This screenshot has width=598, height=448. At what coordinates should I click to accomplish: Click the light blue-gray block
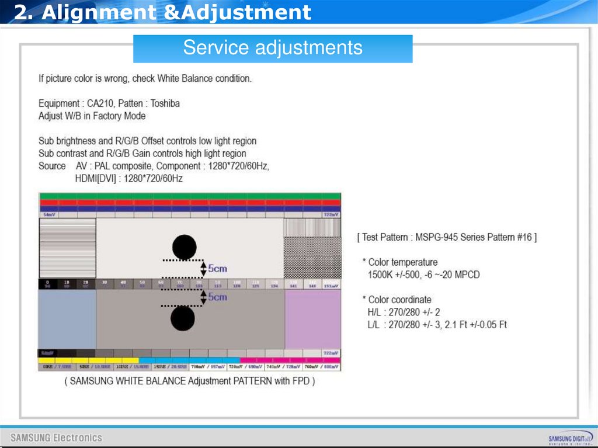pyautogui.click(x=68, y=319)
